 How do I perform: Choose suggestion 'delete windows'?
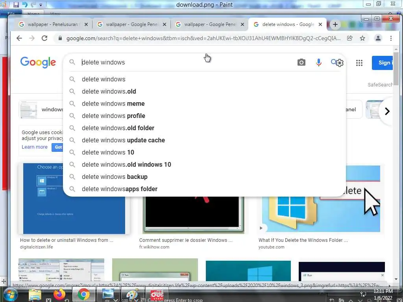pos(204,79)
